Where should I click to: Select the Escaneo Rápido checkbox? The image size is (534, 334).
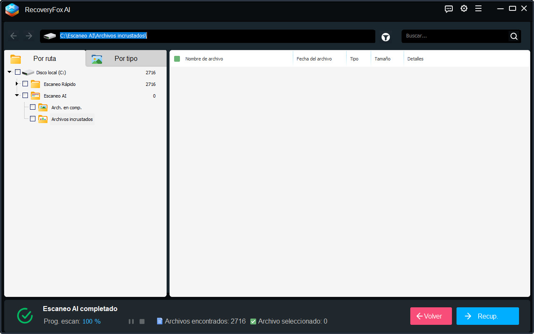(x=25, y=83)
